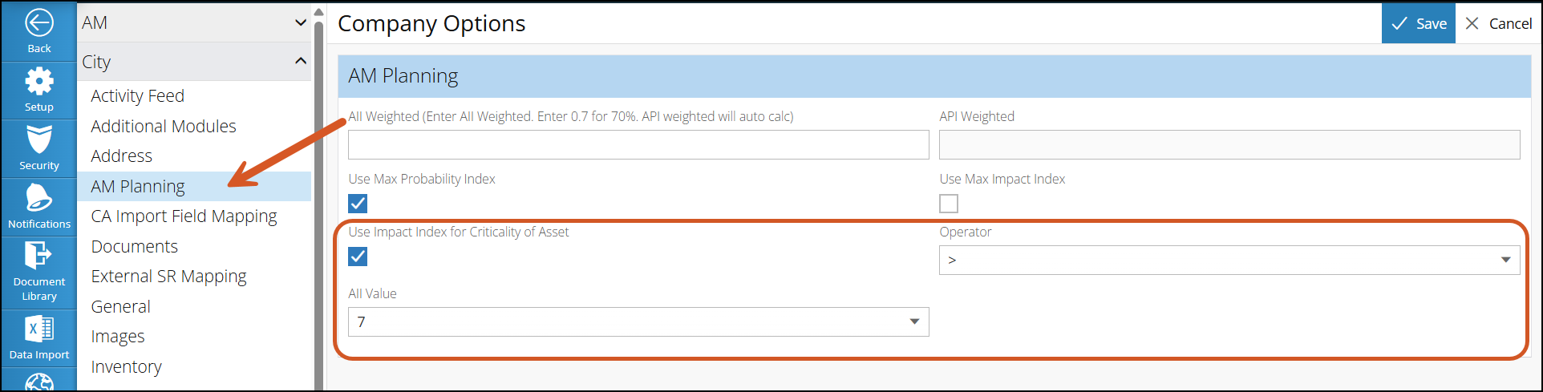This screenshot has height=392, width=1543.
Task: Cancel the Company Options changes
Action: (x=1498, y=23)
